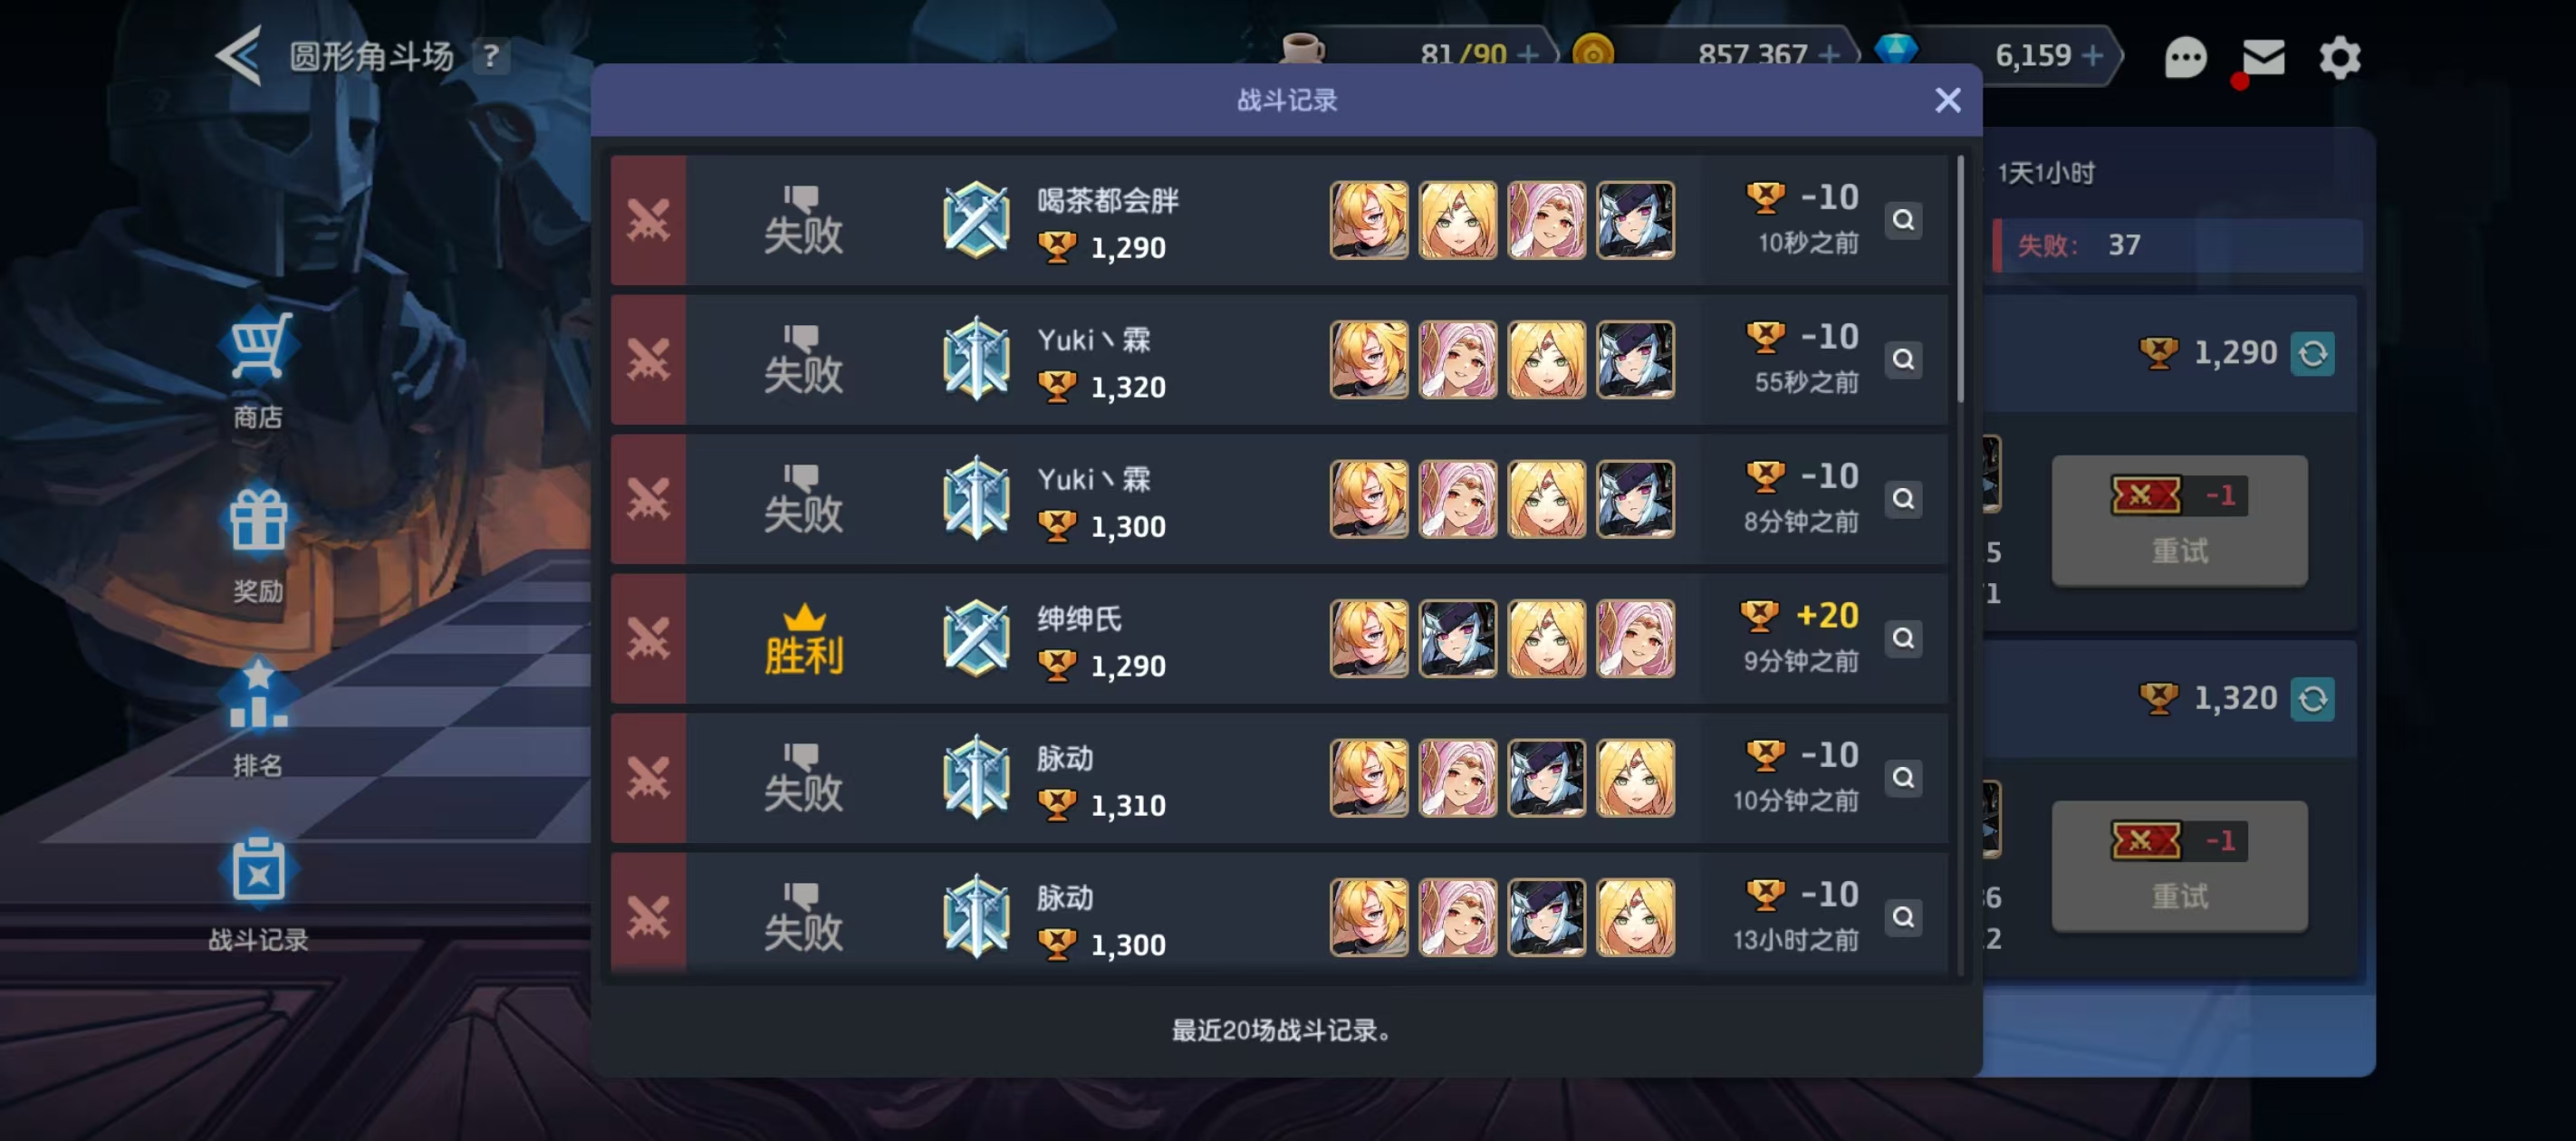Open the question mark help icon
The height and width of the screenshot is (1141, 2576).
[x=490, y=56]
